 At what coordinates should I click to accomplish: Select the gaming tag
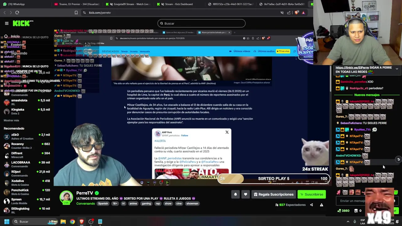tap(146, 203)
